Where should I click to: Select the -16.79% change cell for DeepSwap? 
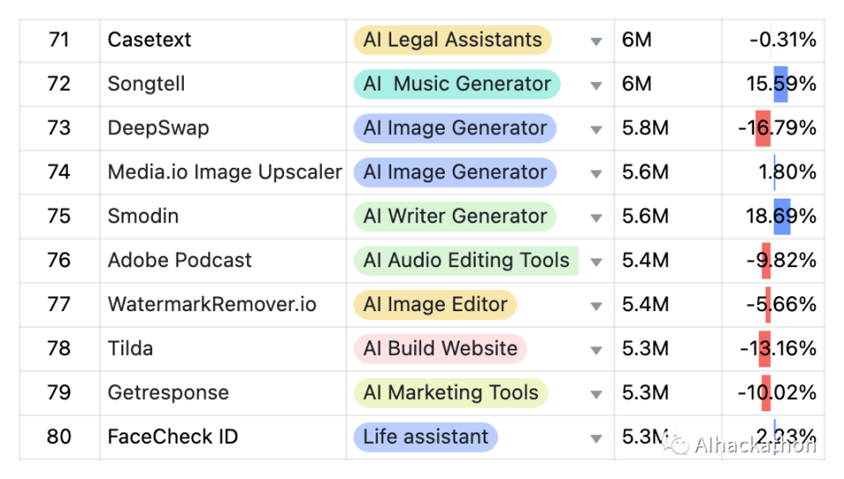776,128
